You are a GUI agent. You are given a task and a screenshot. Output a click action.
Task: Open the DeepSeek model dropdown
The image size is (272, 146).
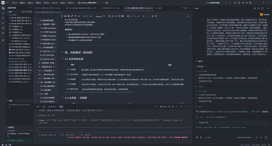tap(245, 137)
